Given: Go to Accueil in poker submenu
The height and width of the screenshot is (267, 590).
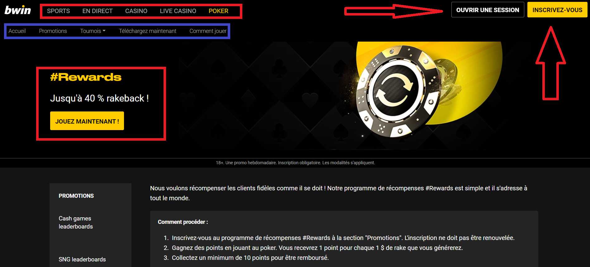Looking at the screenshot, I should (17, 31).
